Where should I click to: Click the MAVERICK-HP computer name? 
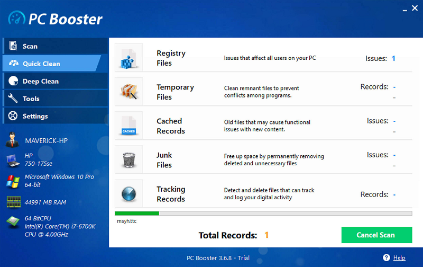(x=46, y=140)
